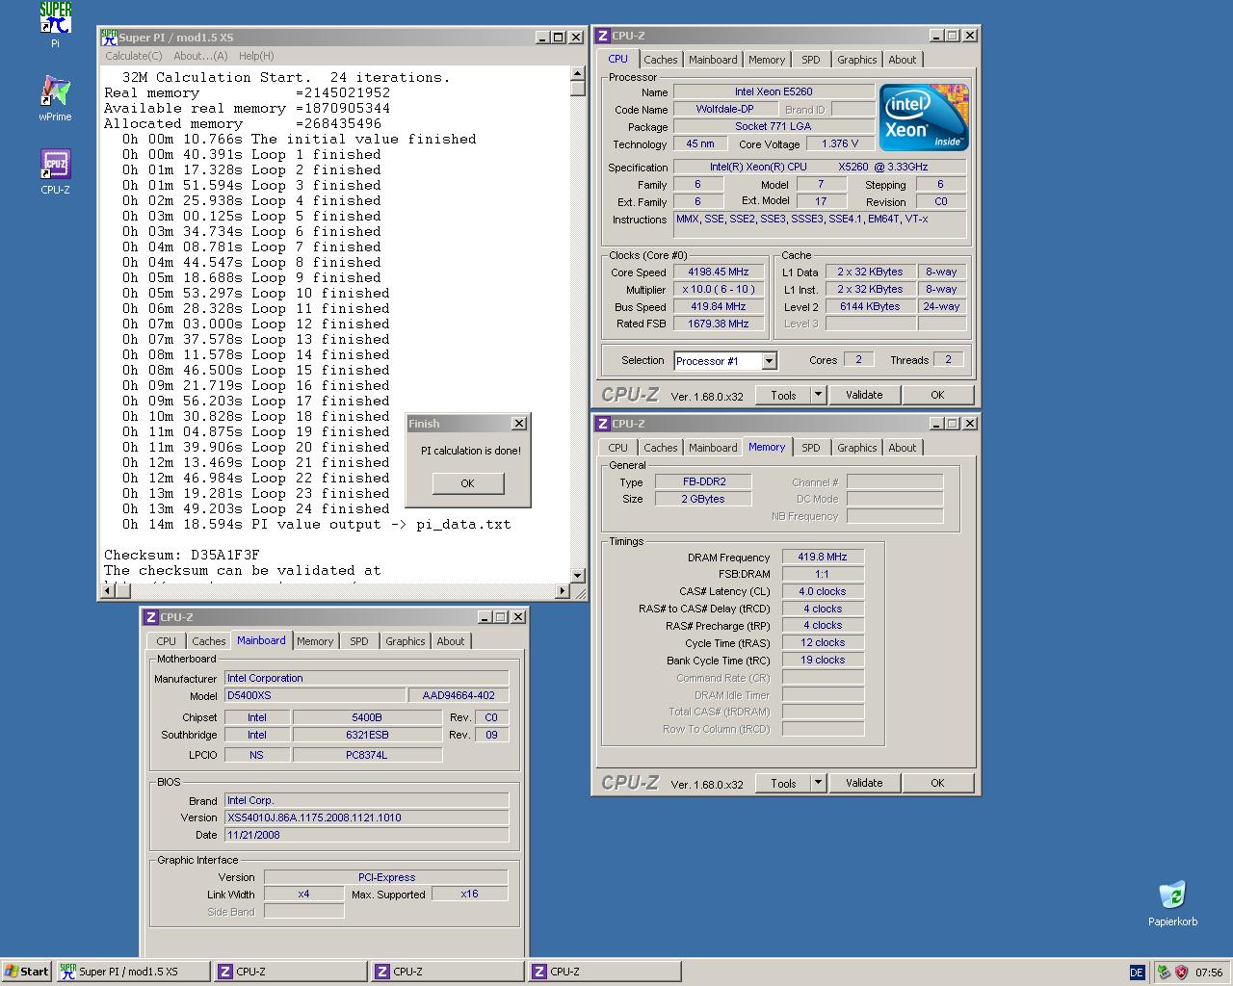This screenshot has height=986, width=1233.
Task: Click the CPU-Z Mainboard window title icon
Action: coord(151,617)
